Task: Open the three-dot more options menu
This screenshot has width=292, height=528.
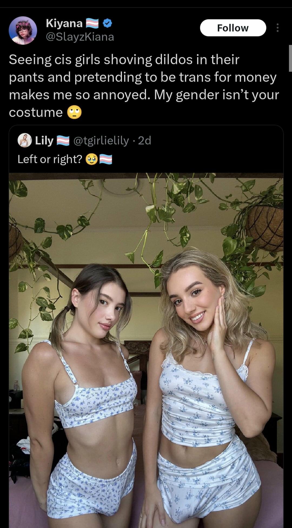Action: pyautogui.click(x=277, y=28)
